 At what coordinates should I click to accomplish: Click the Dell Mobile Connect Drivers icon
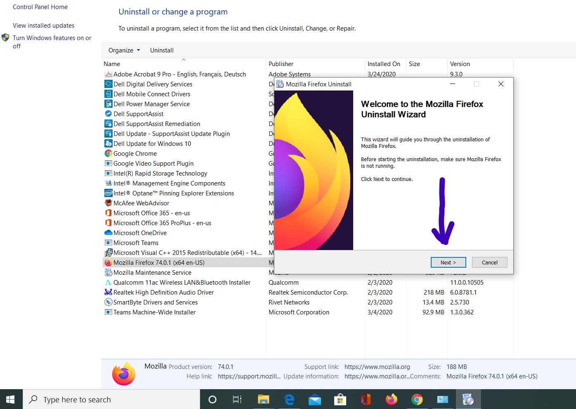pos(109,94)
